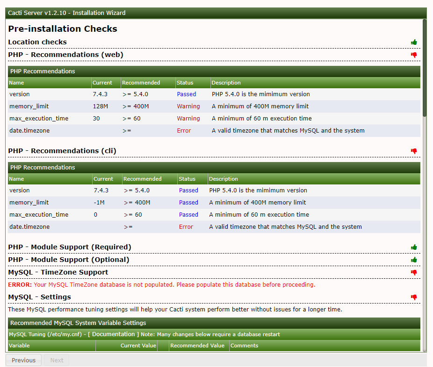Click the Error status of cli date.timezone row
The height and width of the screenshot is (367, 433).
(x=186, y=227)
